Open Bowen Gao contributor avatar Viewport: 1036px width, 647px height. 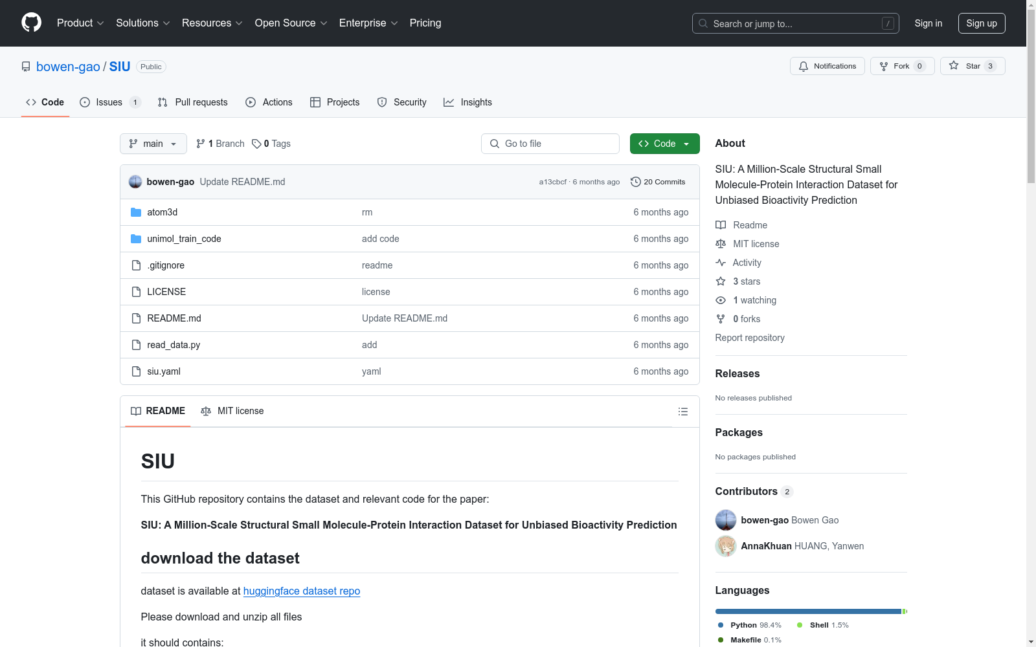click(x=726, y=520)
